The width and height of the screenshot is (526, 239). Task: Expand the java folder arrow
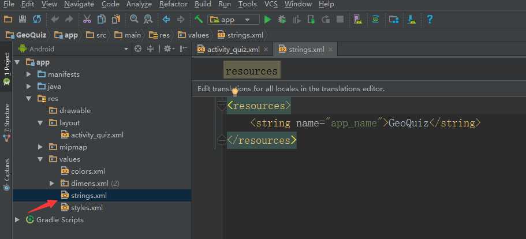[x=29, y=87]
